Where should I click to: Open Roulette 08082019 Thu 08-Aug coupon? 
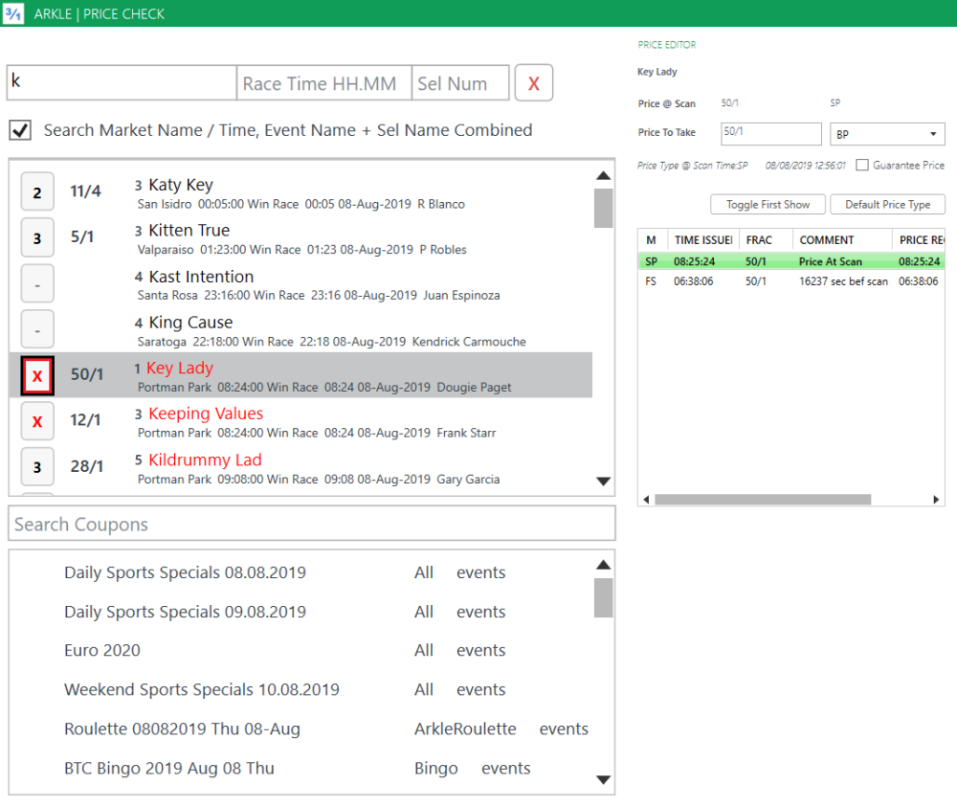(182, 729)
